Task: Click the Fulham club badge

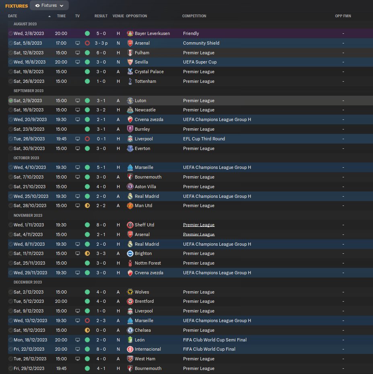Action: [x=130, y=53]
